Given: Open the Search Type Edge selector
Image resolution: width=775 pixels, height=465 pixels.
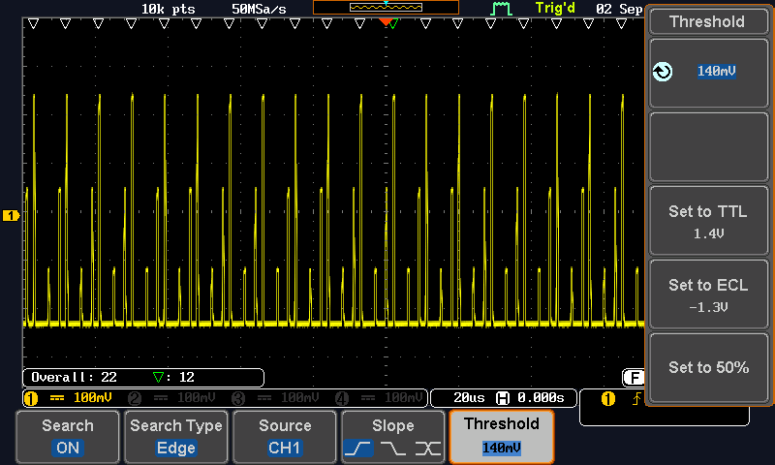Looking at the screenshot, I should point(176,437).
